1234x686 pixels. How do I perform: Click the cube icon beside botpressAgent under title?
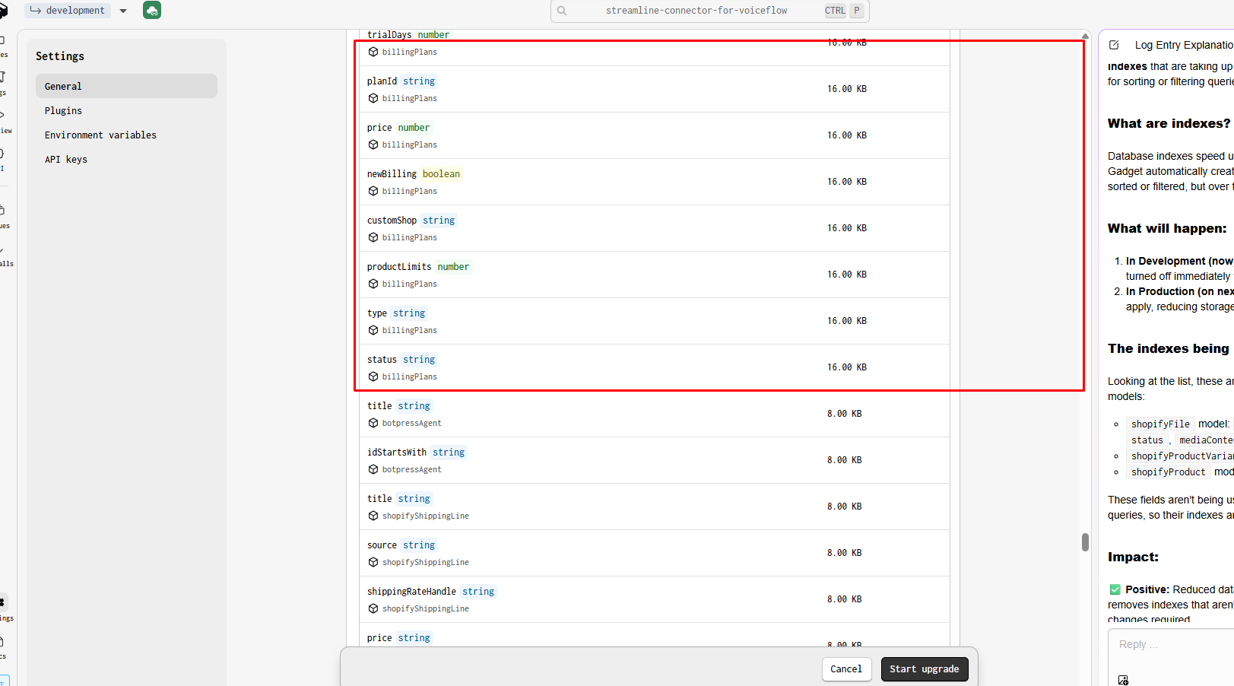click(x=373, y=423)
